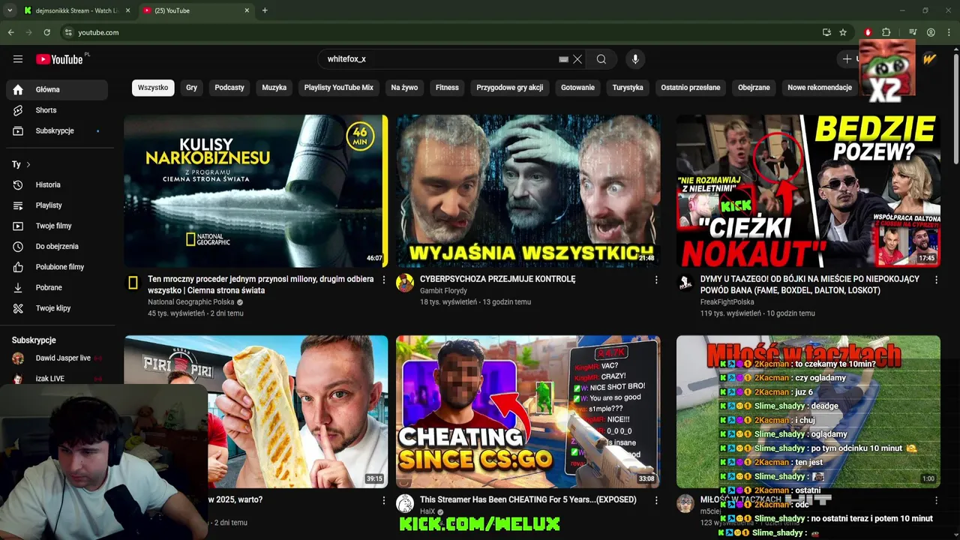Select the Obejrzane filter chip
Screen dimensions: 960x540
[754, 88]
